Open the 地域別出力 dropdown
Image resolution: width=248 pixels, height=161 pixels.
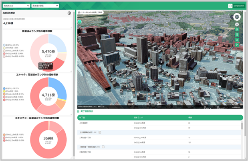click(x=16, y=6)
